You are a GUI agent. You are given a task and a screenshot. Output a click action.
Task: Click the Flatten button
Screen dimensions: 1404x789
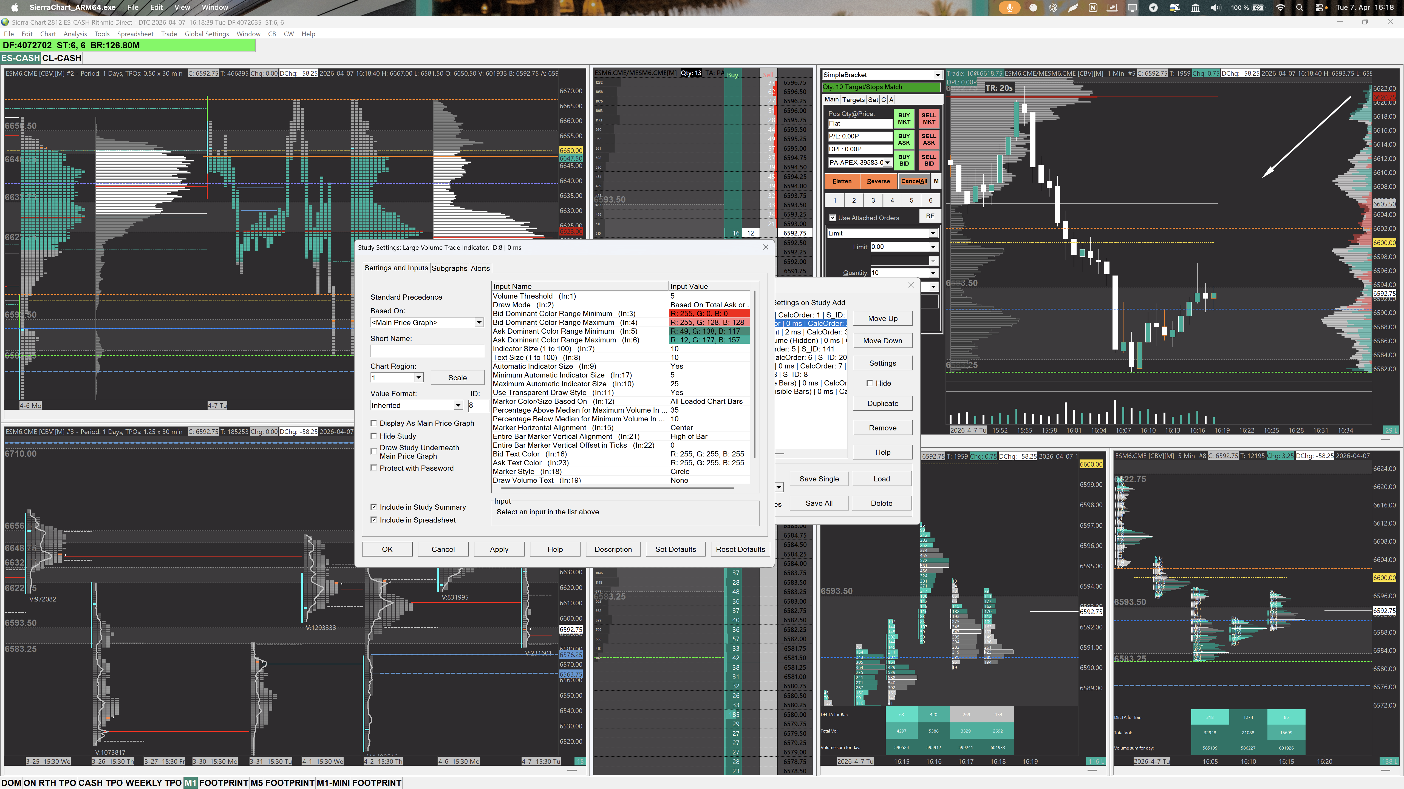tap(842, 181)
